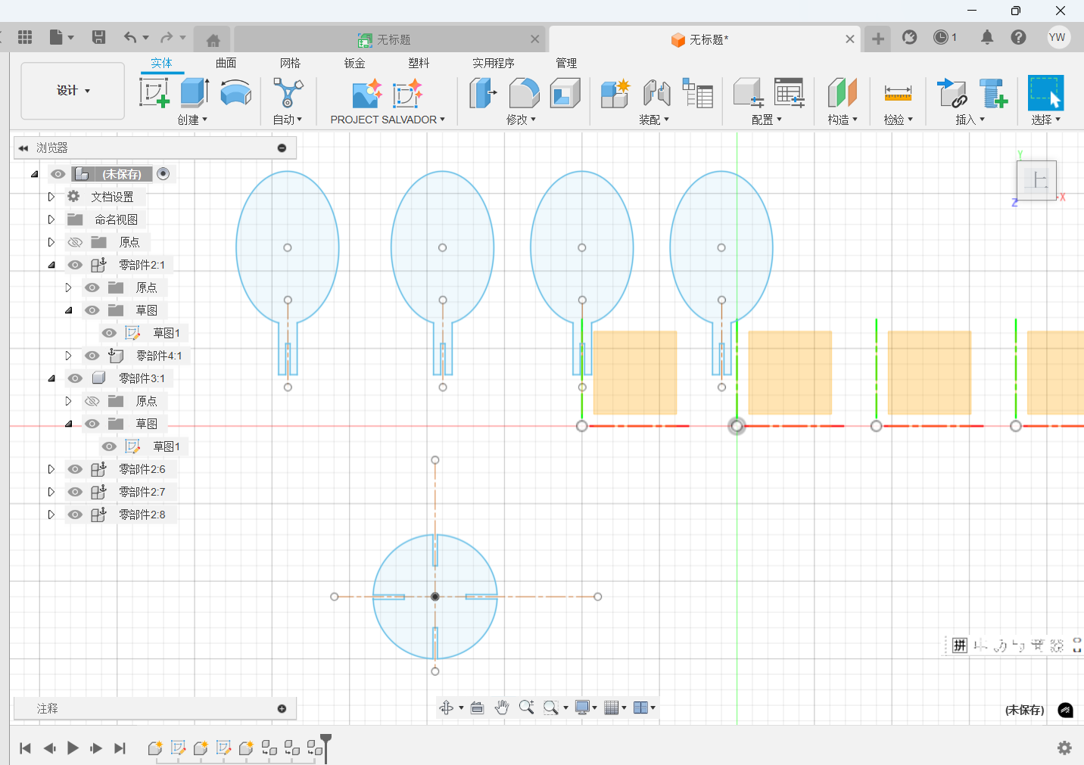Viewport: 1084px width, 765px height.
Task: Click the New Component icon
Action: click(x=615, y=93)
